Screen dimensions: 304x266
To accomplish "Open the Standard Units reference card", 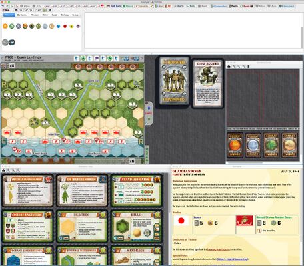I will 136,191.
